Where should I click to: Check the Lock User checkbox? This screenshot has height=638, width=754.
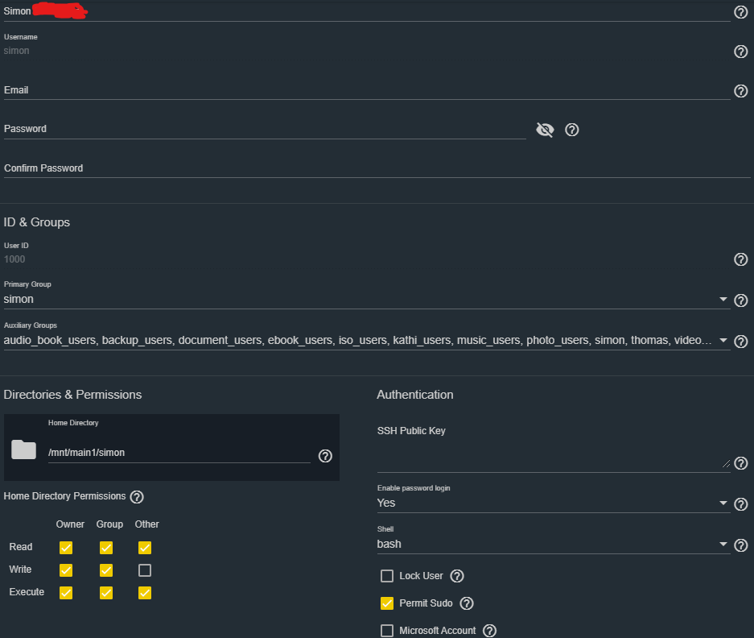pos(387,576)
